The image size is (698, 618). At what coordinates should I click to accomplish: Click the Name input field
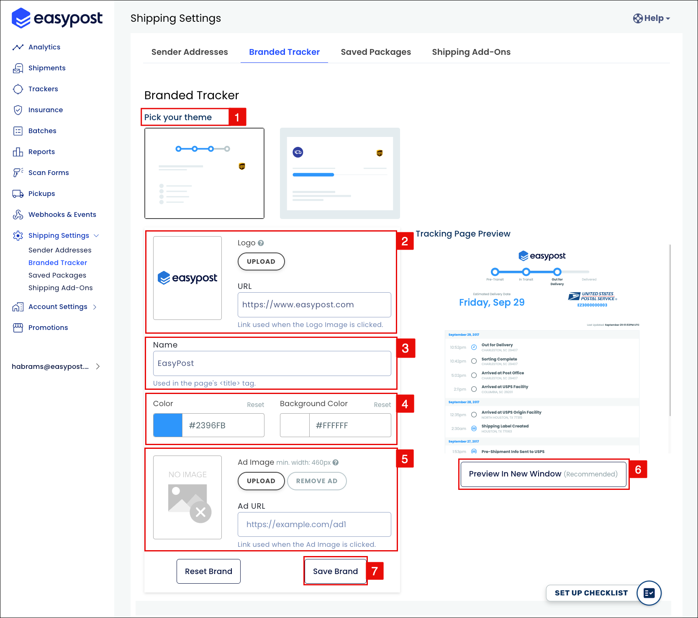click(272, 363)
